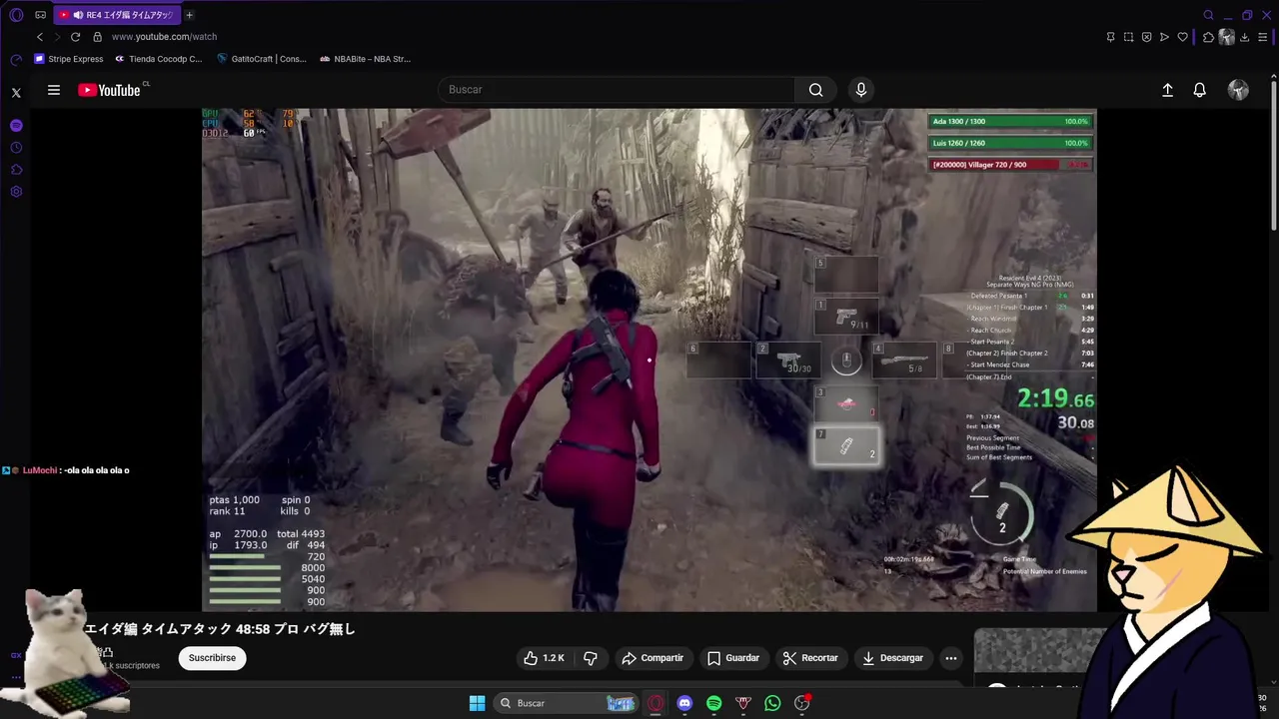The height and width of the screenshot is (719, 1279).
Task: Like the video (1.2 K)
Action: 544,658
